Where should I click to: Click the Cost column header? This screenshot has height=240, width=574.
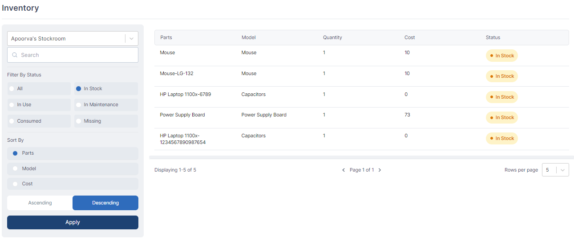click(409, 38)
